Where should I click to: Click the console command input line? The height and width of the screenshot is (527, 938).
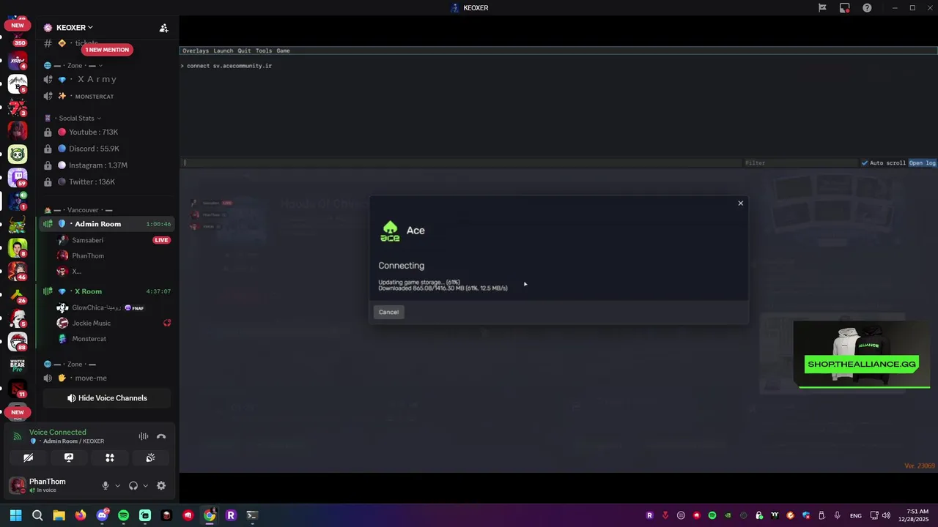tap(462, 163)
